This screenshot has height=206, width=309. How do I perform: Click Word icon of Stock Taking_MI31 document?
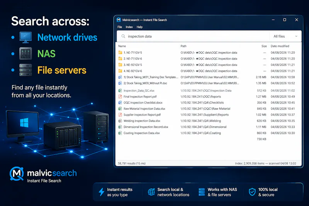pyautogui.click(x=120, y=77)
